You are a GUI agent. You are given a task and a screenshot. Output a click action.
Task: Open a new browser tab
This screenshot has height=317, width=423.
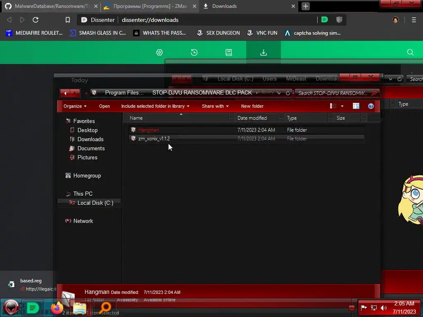tap(305, 6)
